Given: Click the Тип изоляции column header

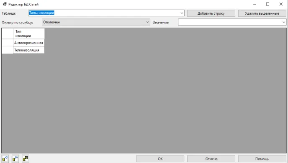Looking at the screenshot, I should click(x=28, y=34).
